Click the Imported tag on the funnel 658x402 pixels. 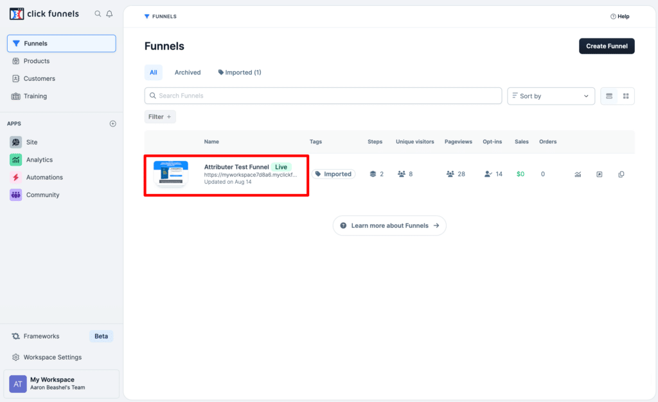(x=333, y=174)
